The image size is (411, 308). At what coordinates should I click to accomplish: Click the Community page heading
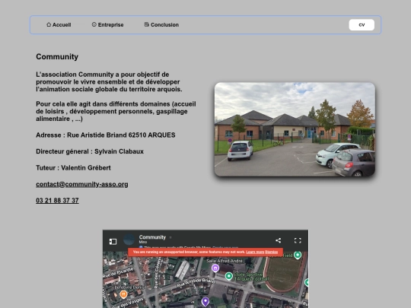click(57, 56)
